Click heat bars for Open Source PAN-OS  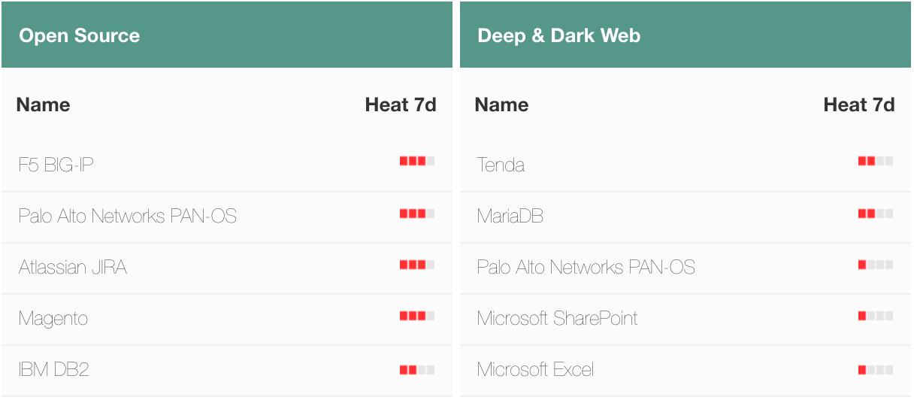(417, 214)
